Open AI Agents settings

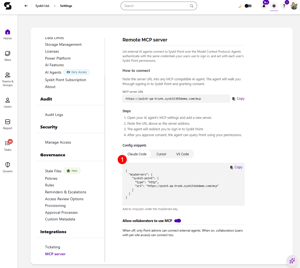click(x=53, y=72)
